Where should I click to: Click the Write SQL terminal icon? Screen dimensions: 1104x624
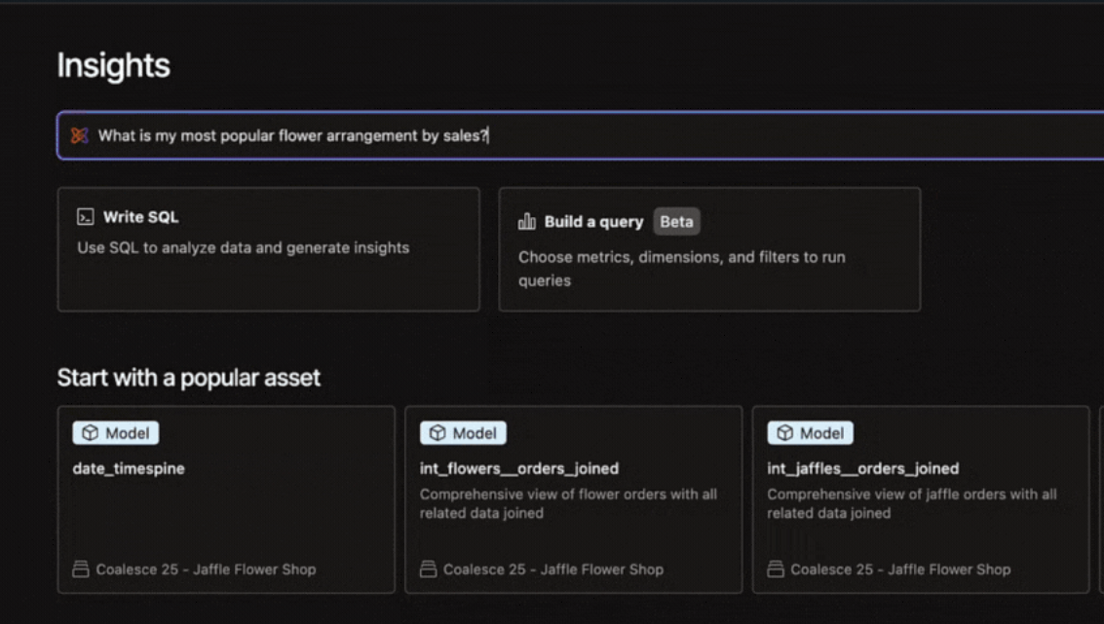coord(85,218)
